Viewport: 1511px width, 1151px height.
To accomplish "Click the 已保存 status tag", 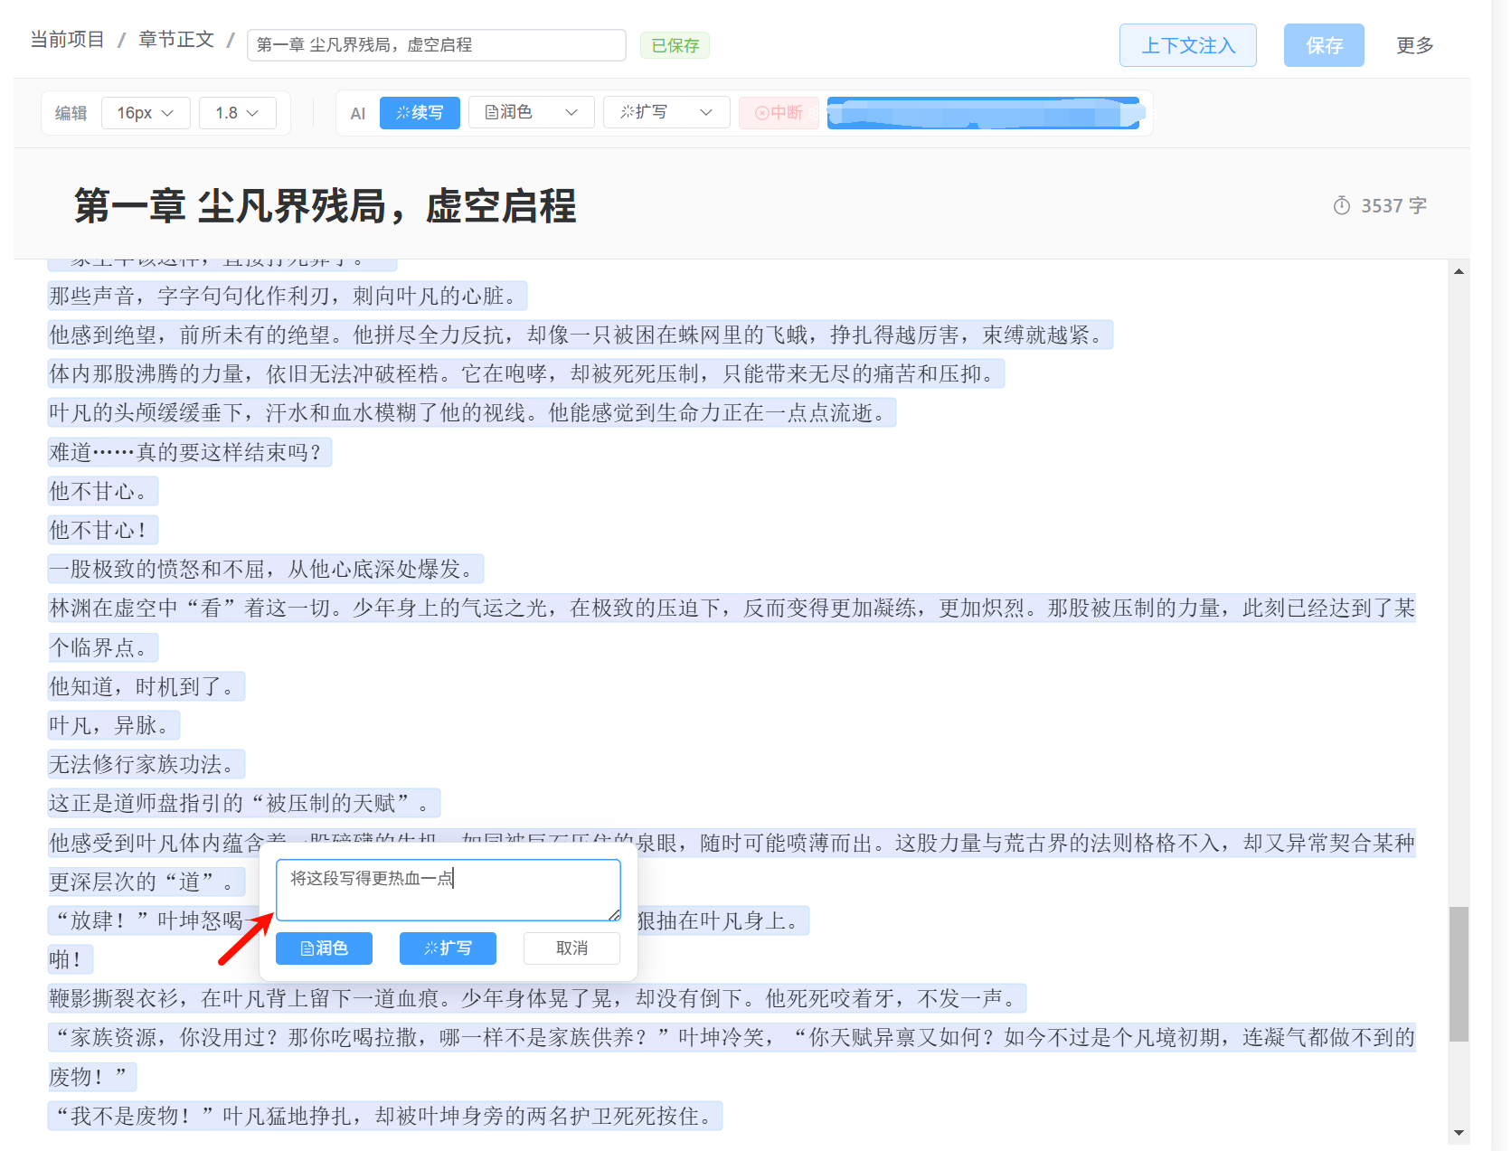I will point(675,45).
